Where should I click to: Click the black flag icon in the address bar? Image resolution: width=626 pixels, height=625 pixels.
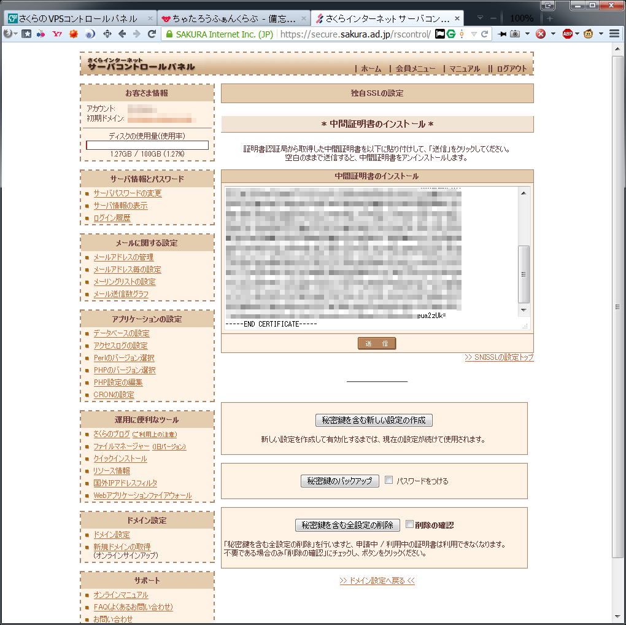(440, 34)
